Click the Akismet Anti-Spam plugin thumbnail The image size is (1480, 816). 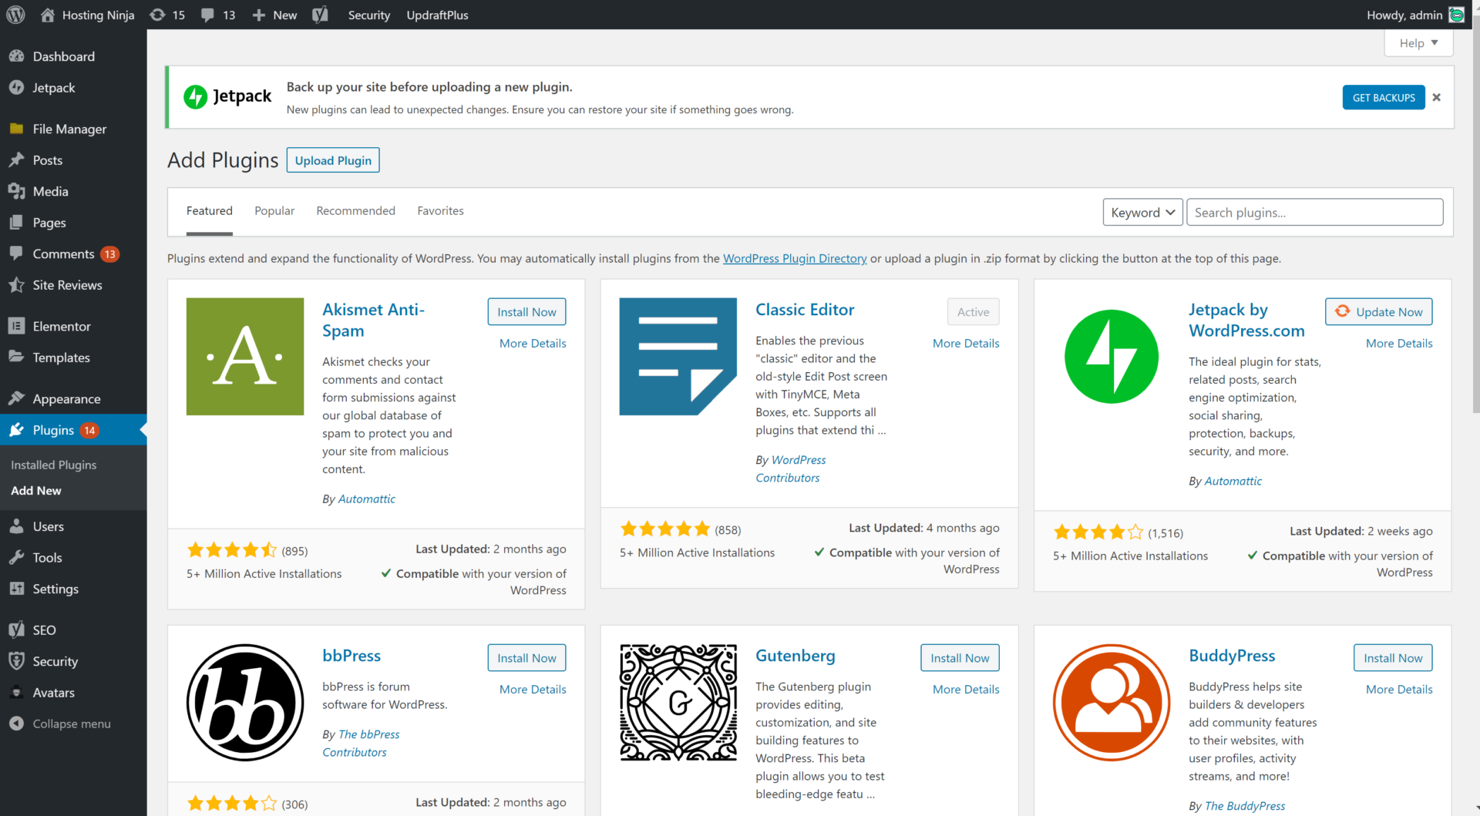coord(245,357)
